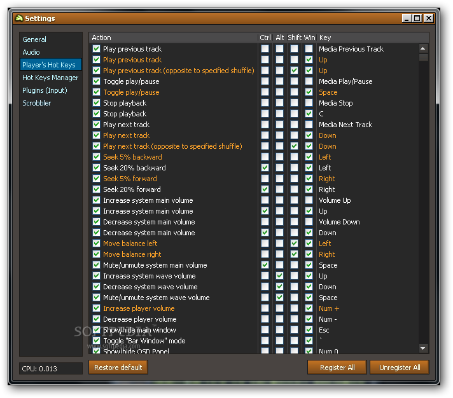Viewport: 453px width, 398px height.
Task: Open the Scrobbler settings
Action: (x=37, y=103)
